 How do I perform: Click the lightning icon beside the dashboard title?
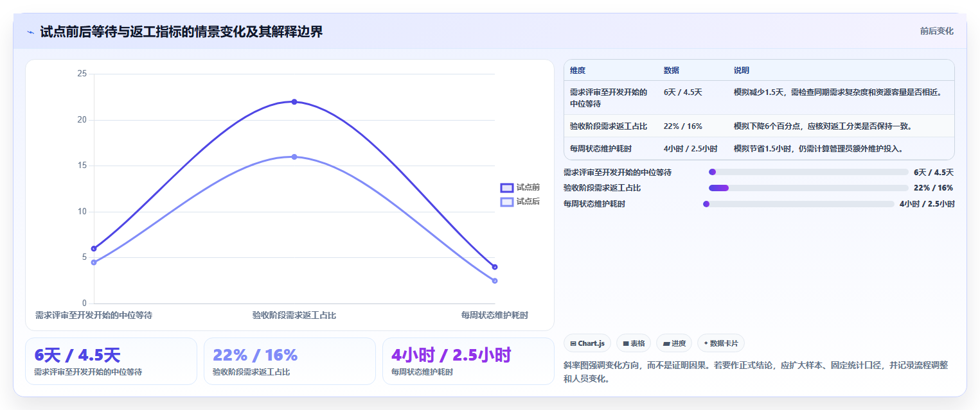click(x=31, y=32)
